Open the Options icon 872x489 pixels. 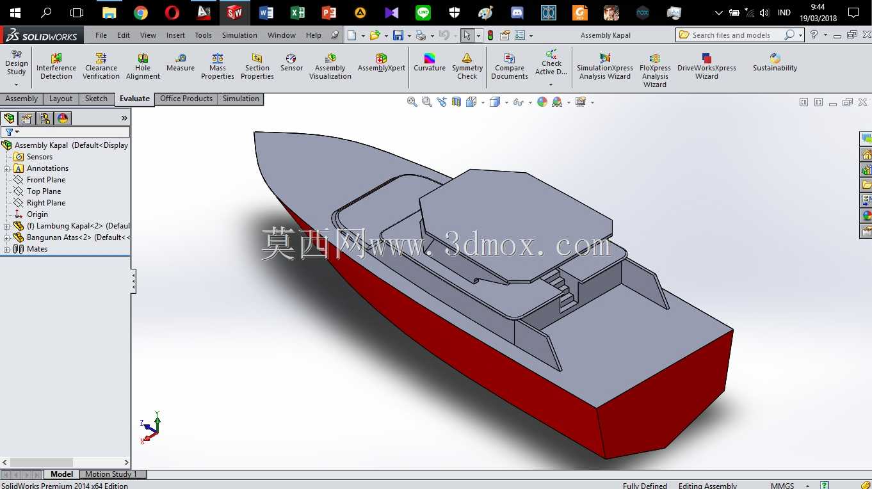pos(520,35)
